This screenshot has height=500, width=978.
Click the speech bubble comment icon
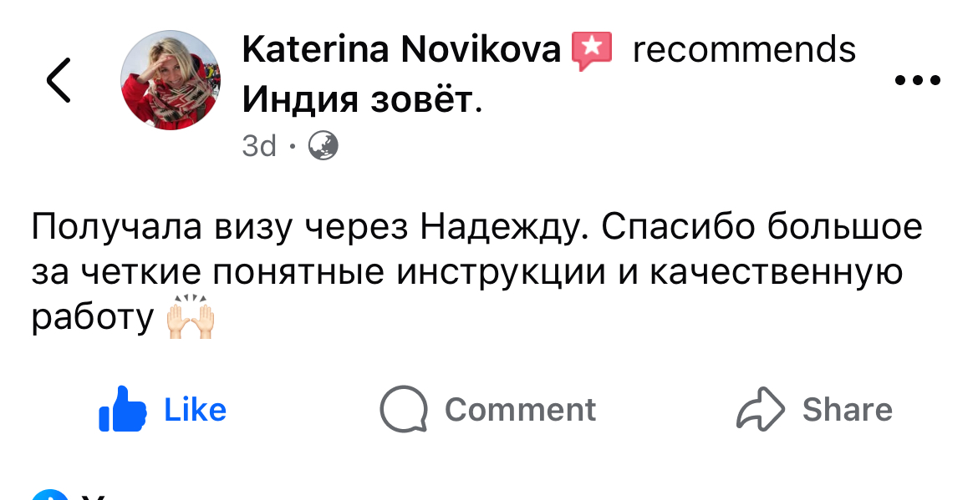(x=404, y=410)
